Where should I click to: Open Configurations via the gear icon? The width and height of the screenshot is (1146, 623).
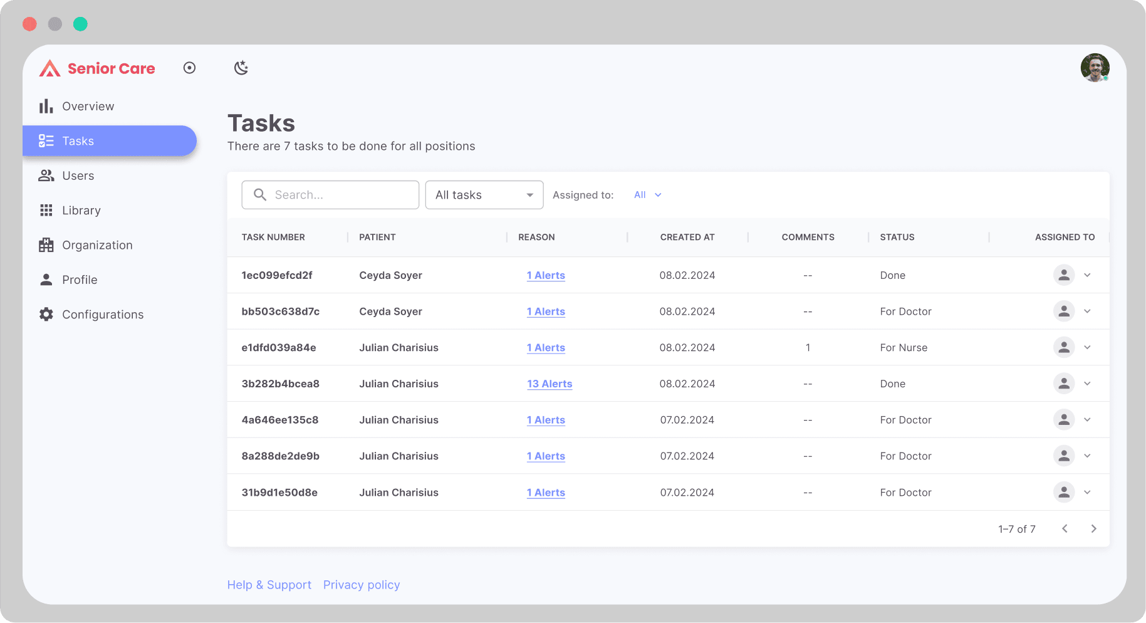point(46,314)
